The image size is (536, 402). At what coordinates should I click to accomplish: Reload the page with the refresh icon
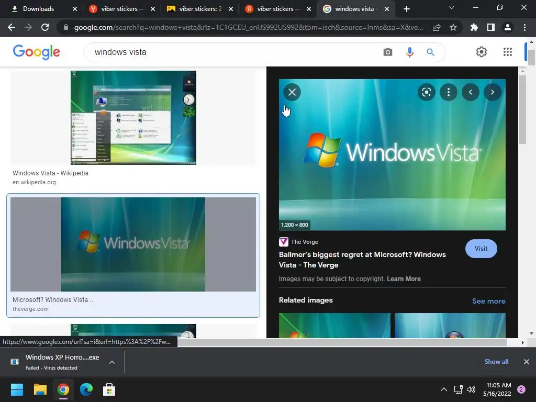click(45, 27)
